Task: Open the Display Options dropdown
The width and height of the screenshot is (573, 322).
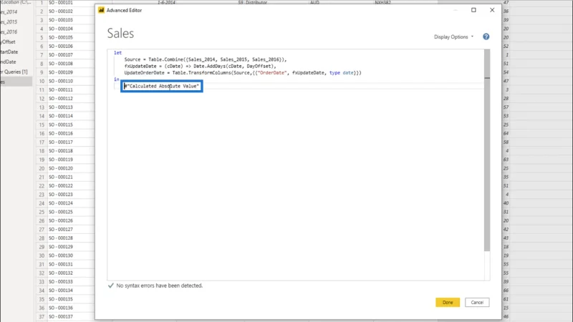Action: pos(453,37)
